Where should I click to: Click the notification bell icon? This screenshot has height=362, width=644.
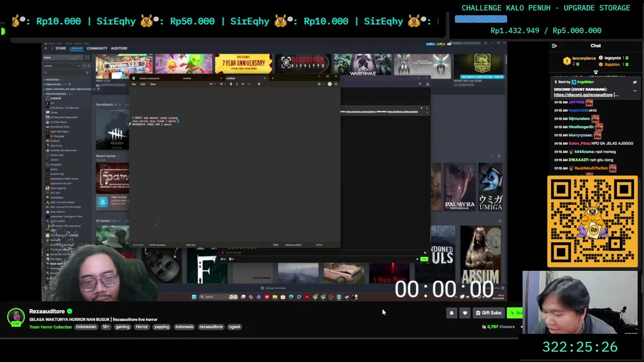click(x=451, y=313)
